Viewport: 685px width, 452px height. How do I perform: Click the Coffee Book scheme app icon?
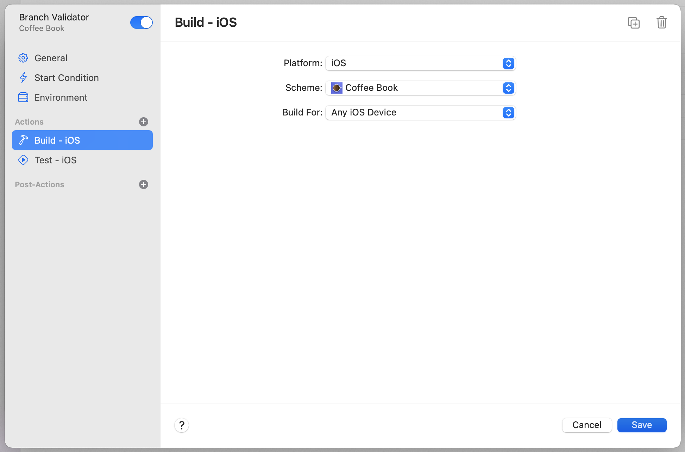pos(337,88)
